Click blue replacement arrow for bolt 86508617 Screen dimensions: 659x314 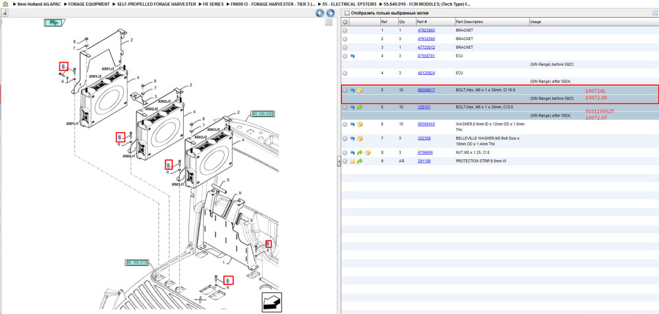click(352, 90)
